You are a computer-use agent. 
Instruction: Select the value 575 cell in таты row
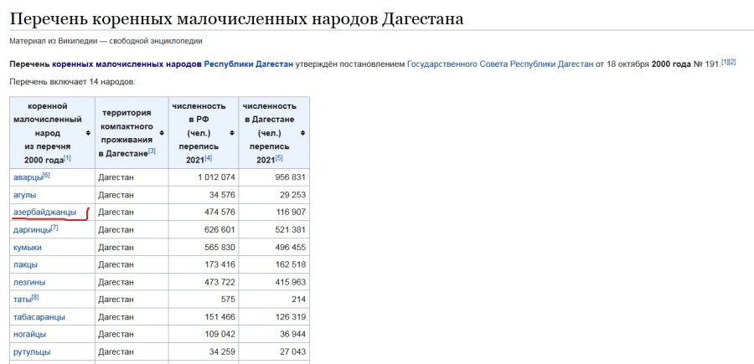click(204, 300)
